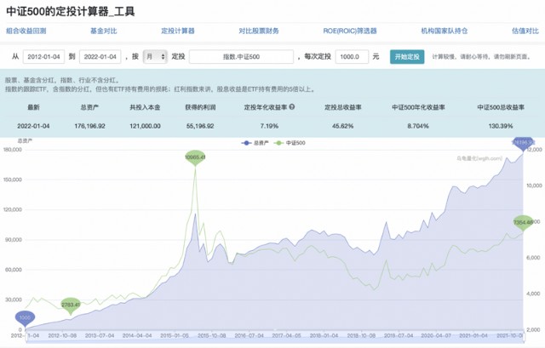545x348 pixels.
Task: Click the page title 中证500的定投计算器_工具
Action: (71, 11)
